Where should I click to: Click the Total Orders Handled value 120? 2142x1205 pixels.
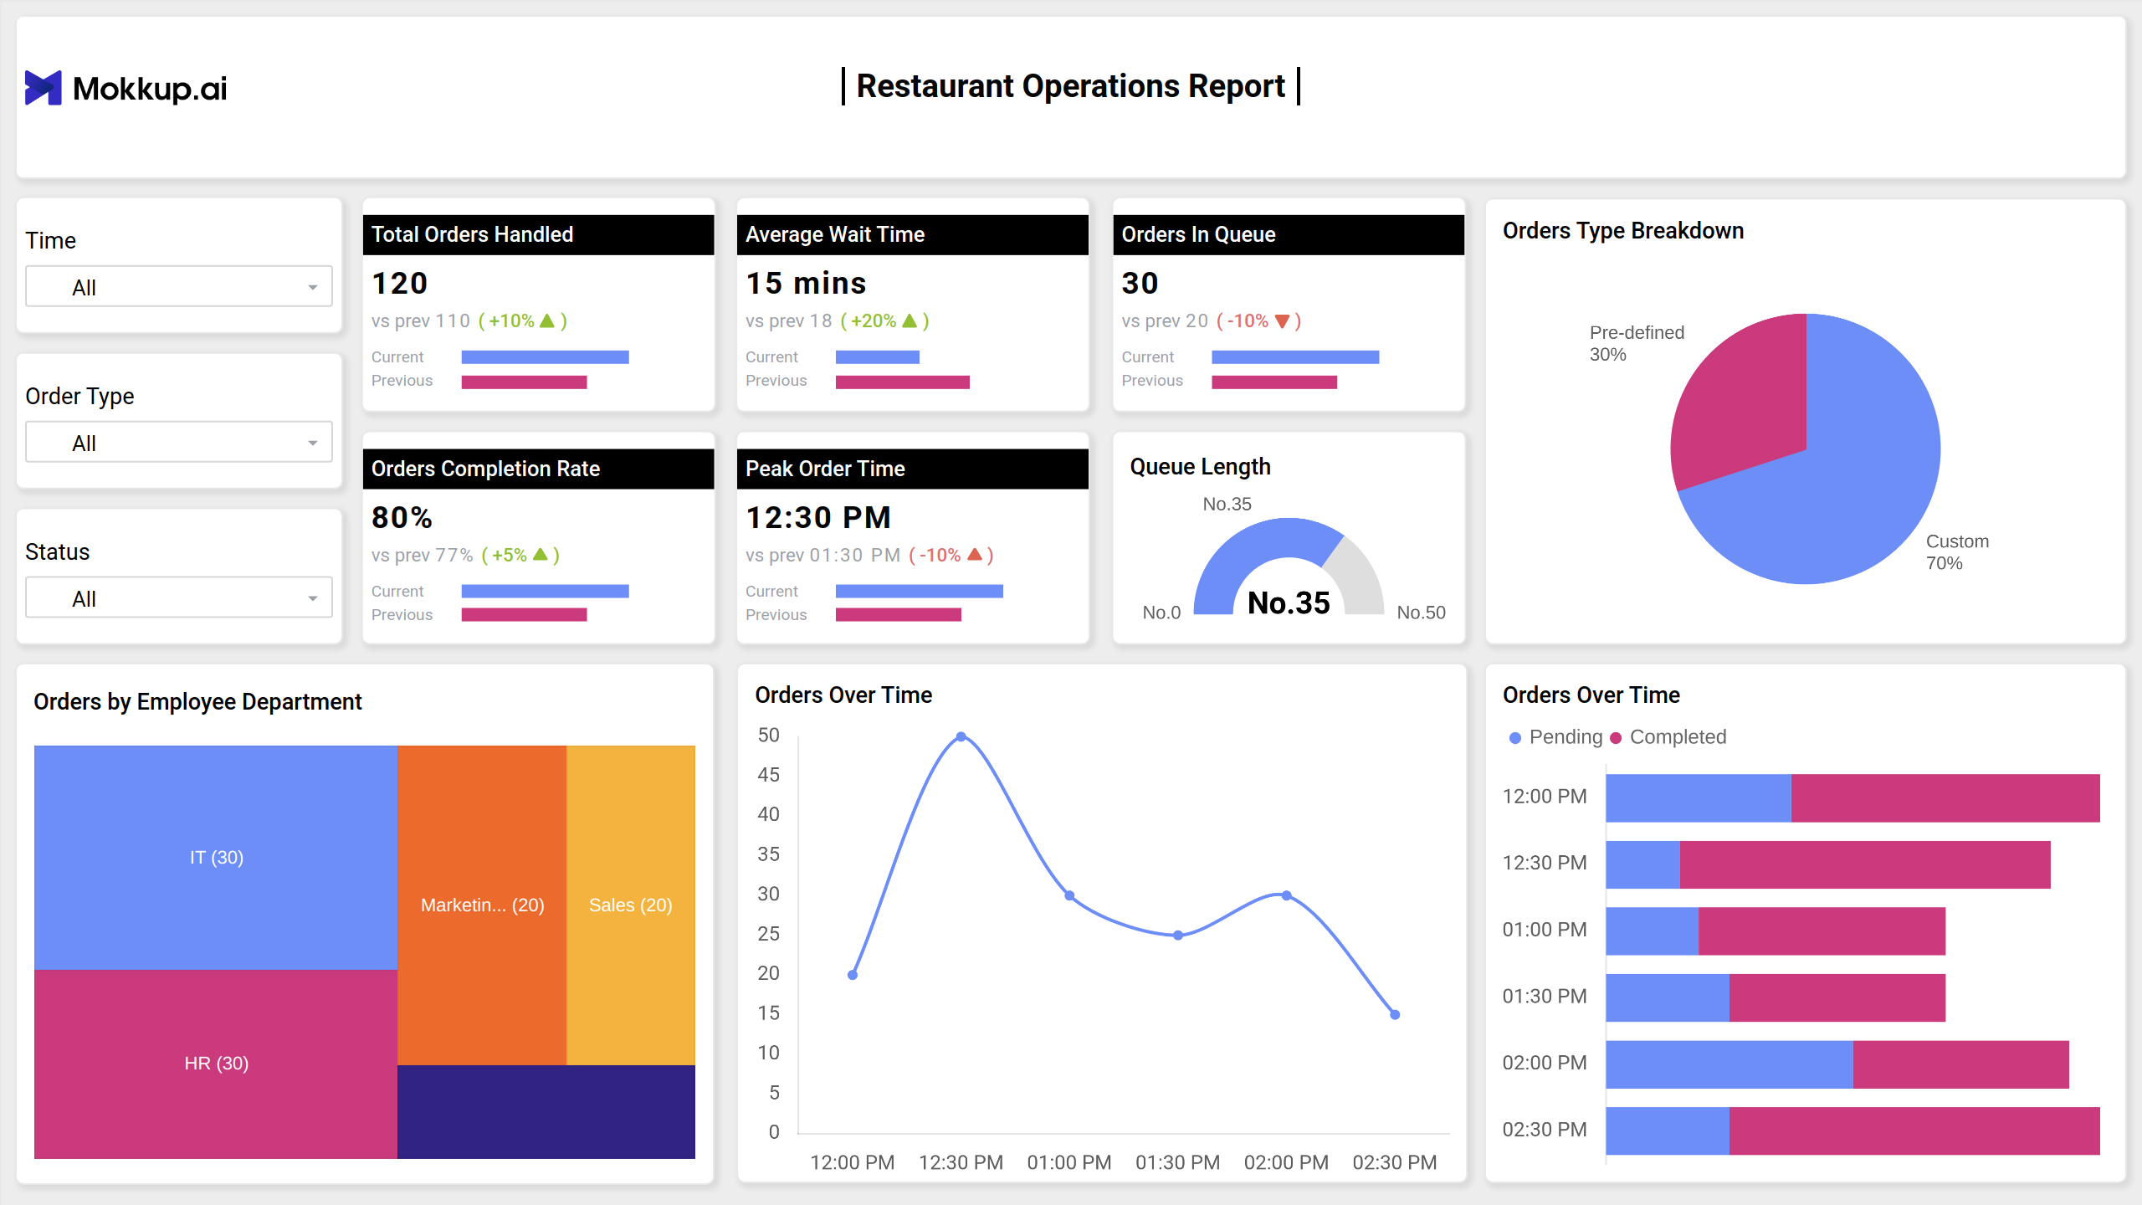point(400,283)
